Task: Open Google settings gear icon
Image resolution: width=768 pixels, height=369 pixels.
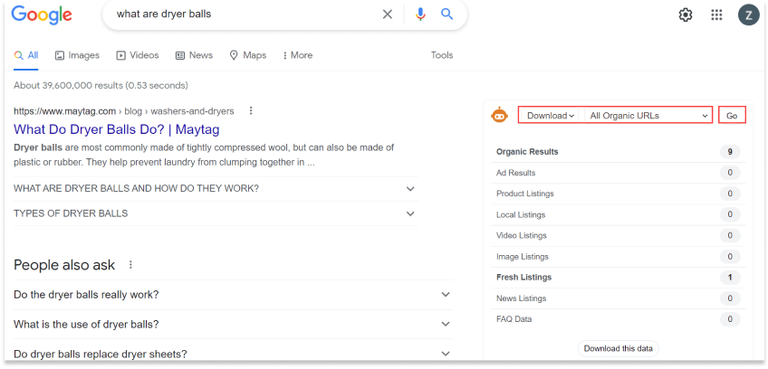Action: pyautogui.click(x=686, y=14)
